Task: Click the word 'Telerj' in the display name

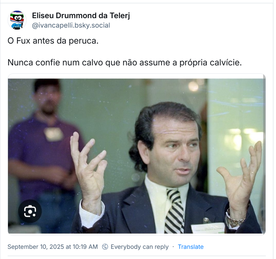Action: tap(120, 16)
